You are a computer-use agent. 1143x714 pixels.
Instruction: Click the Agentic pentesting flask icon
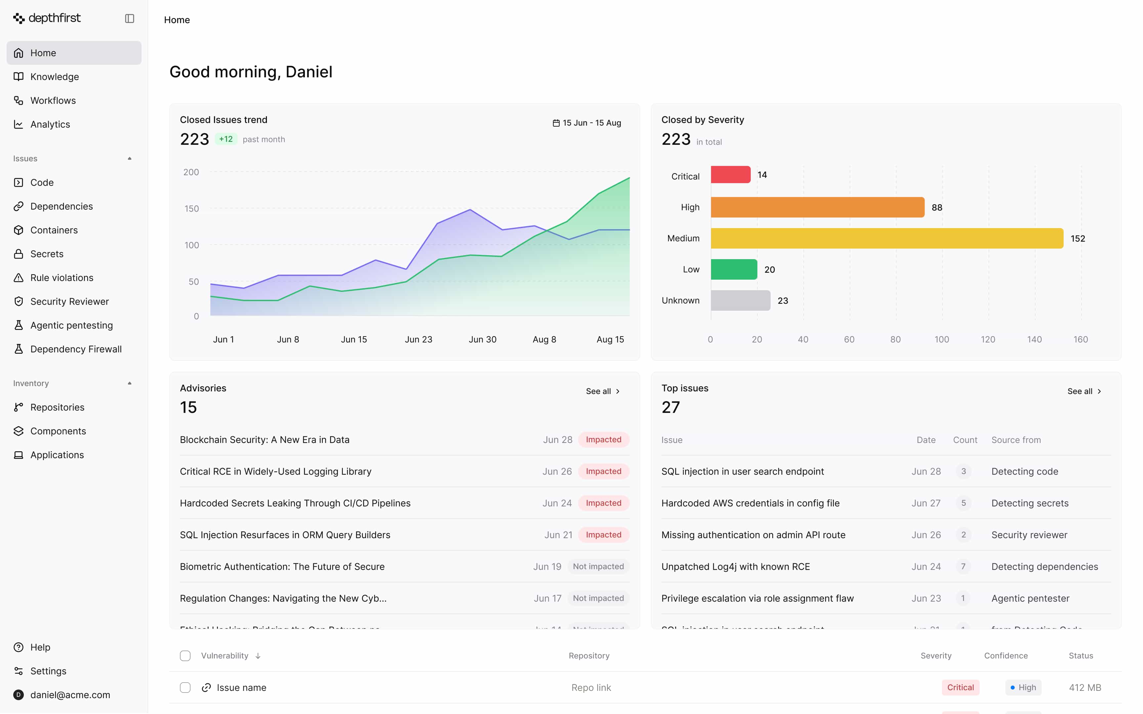point(19,325)
